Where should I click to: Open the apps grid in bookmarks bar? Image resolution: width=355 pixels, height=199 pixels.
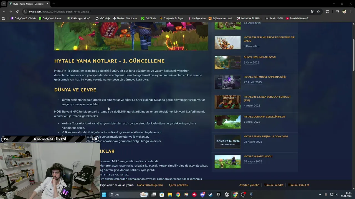[4, 18]
